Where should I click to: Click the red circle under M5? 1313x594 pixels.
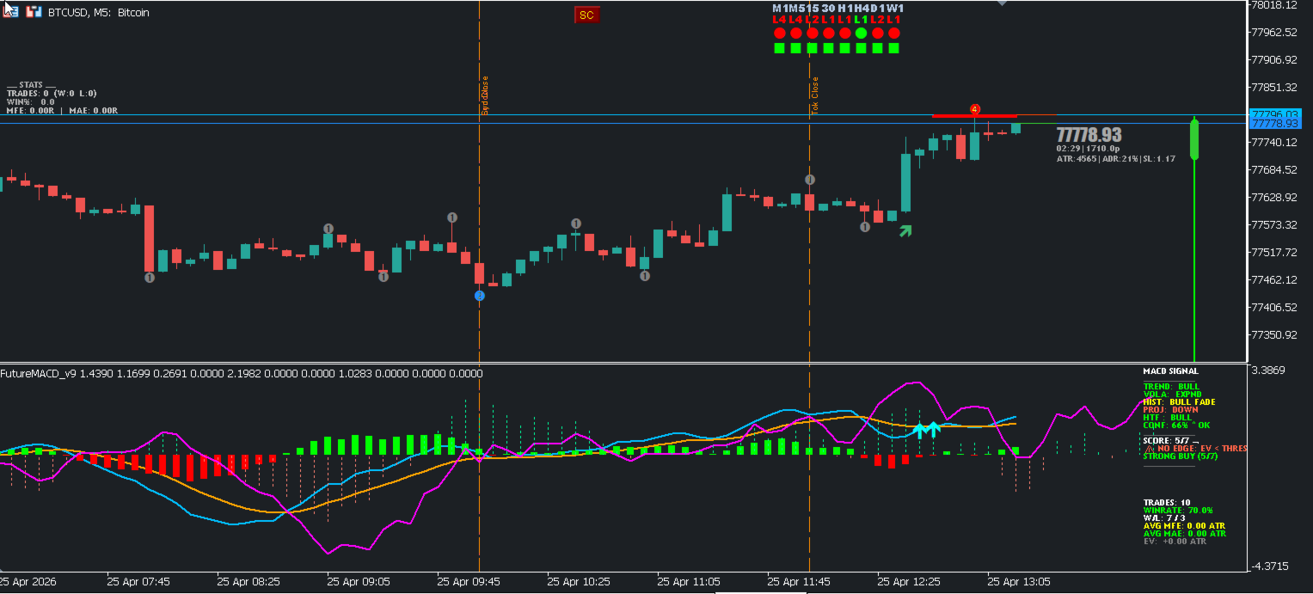(x=796, y=33)
